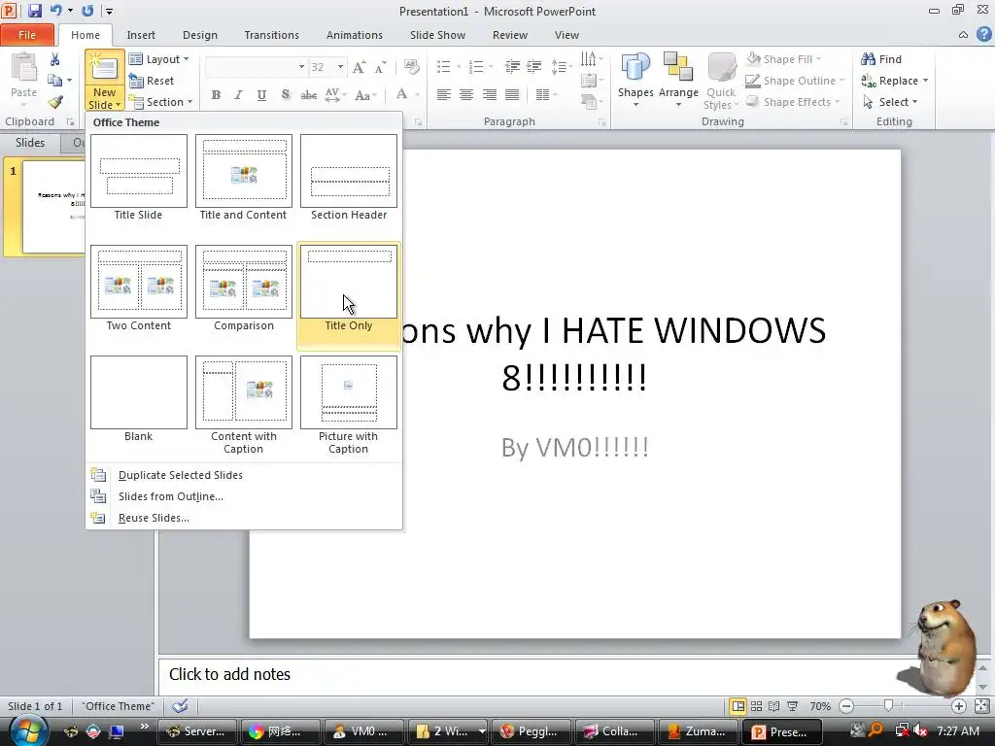Click Decrease List Level icon
This screenshot has width=995, height=746.
click(x=512, y=67)
